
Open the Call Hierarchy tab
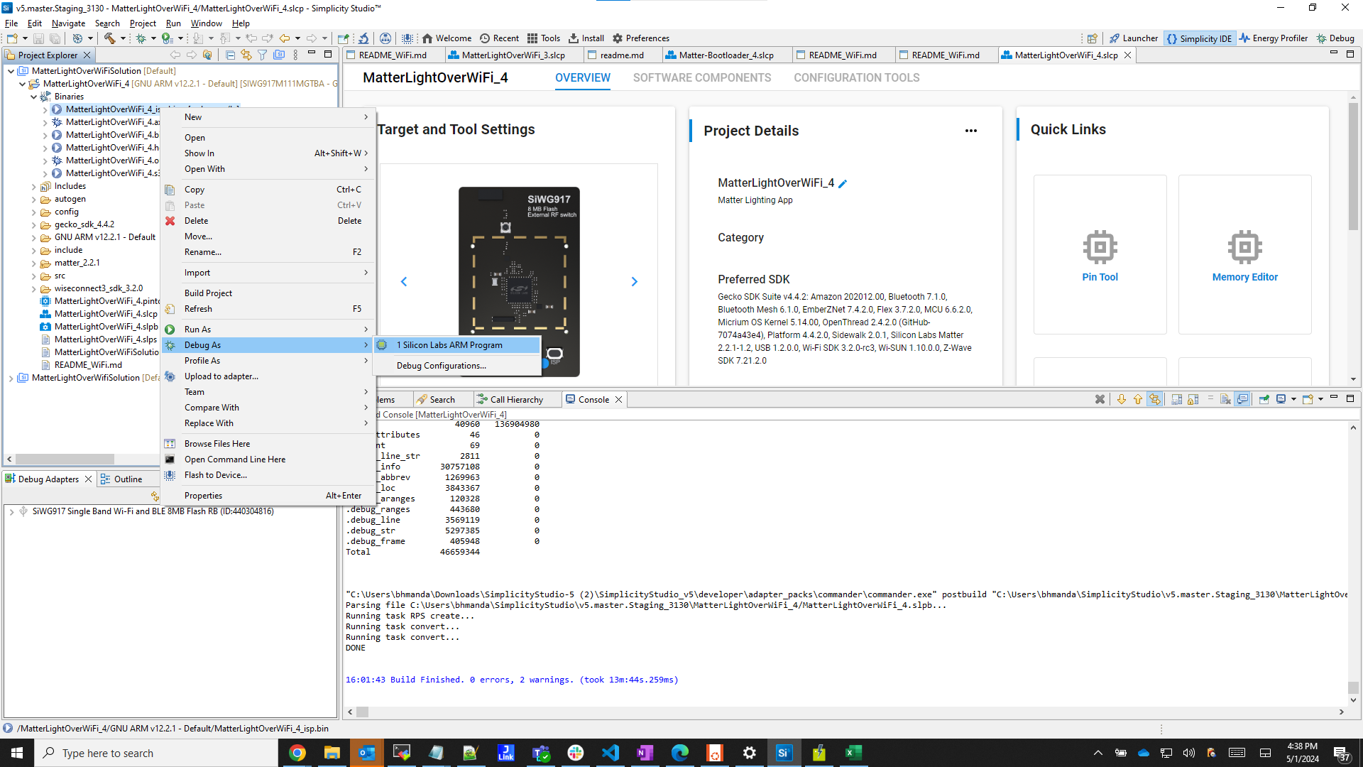click(516, 400)
